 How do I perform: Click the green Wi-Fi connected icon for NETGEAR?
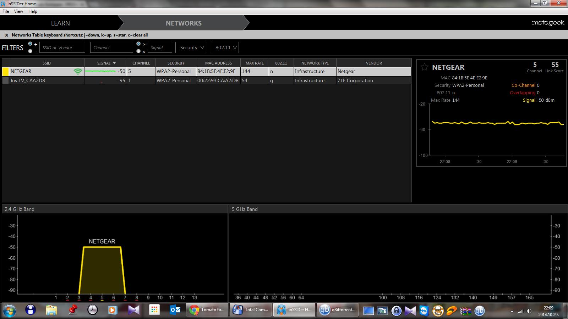tap(78, 71)
